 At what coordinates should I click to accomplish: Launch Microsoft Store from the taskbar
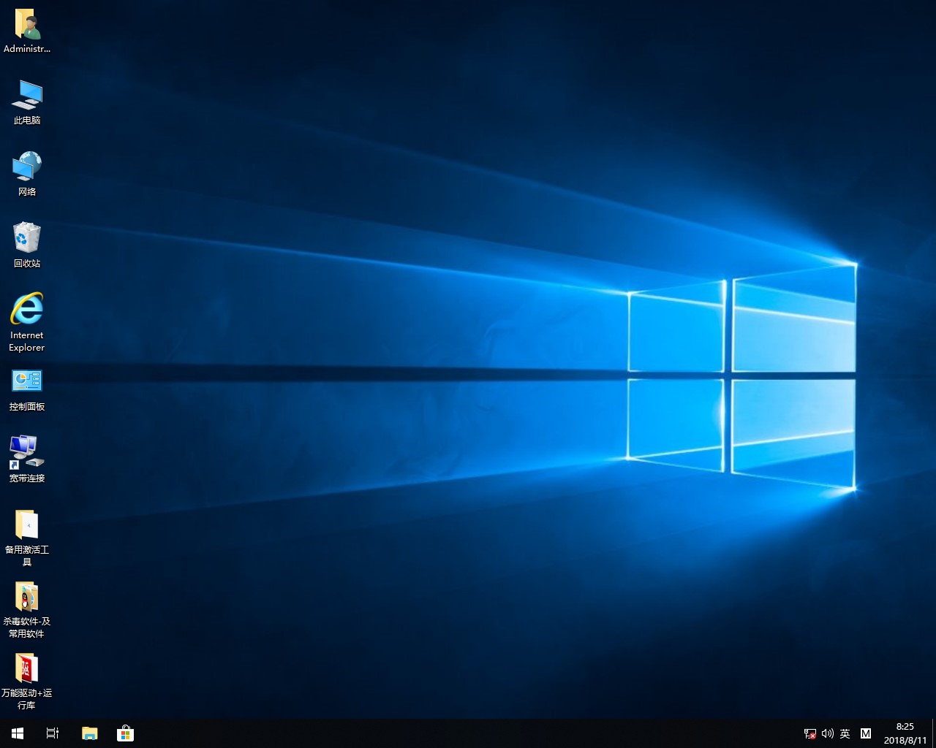125,733
